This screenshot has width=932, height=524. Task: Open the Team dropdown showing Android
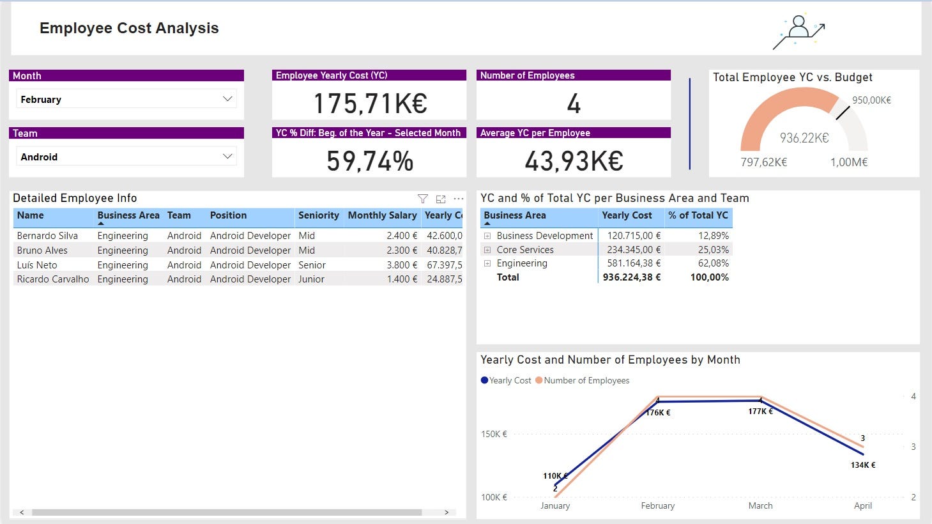point(126,157)
